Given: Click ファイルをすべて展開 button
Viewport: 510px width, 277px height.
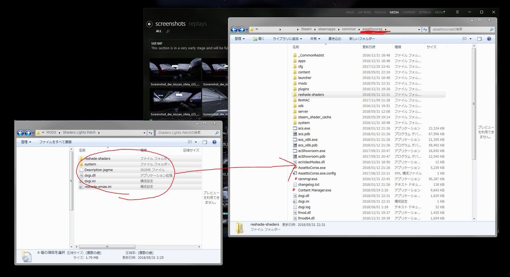Looking at the screenshot, I should coord(55,142).
